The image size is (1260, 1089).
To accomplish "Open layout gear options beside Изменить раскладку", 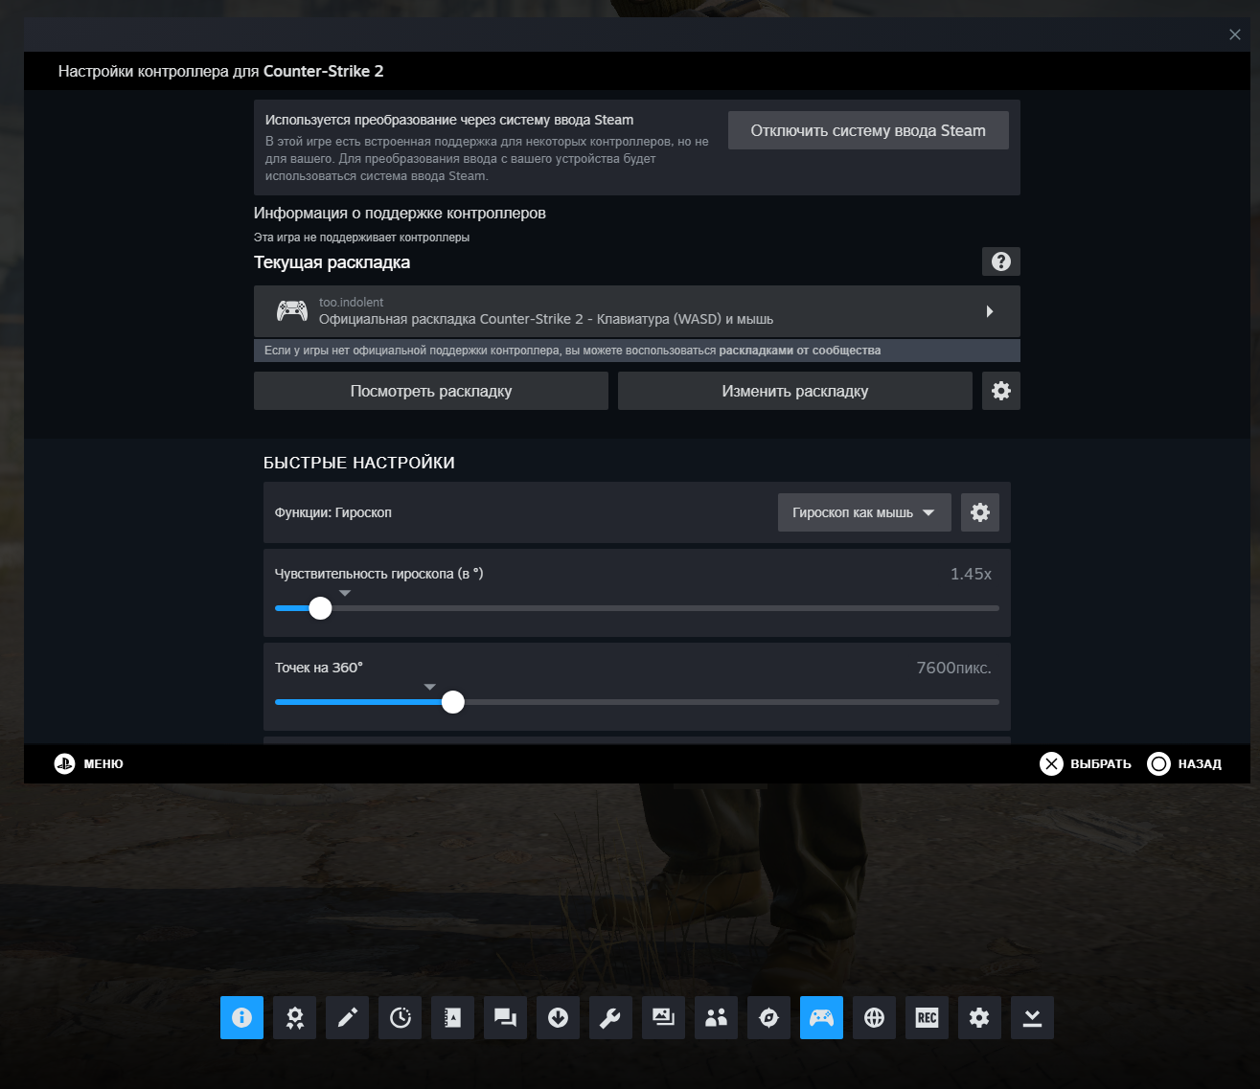I will [x=1001, y=391].
